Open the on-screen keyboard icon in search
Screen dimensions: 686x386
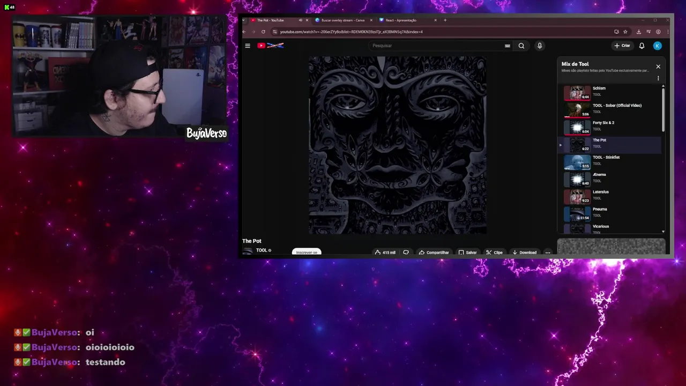click(507, 46)
